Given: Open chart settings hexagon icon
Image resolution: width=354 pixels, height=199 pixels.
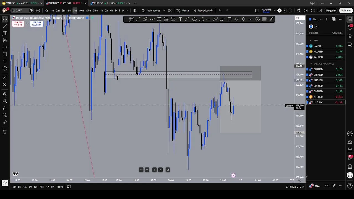Looking at the screenshot, I should (x=306, y=11).
